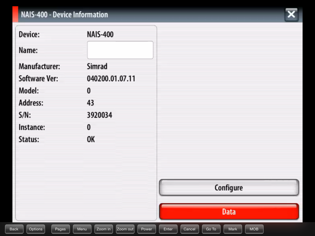Click the Model label
The height and width of the screenshot is (236, 315).
pos(29,91)
